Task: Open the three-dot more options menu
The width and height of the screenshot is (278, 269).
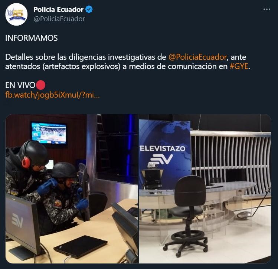Action: click(266, 9)
